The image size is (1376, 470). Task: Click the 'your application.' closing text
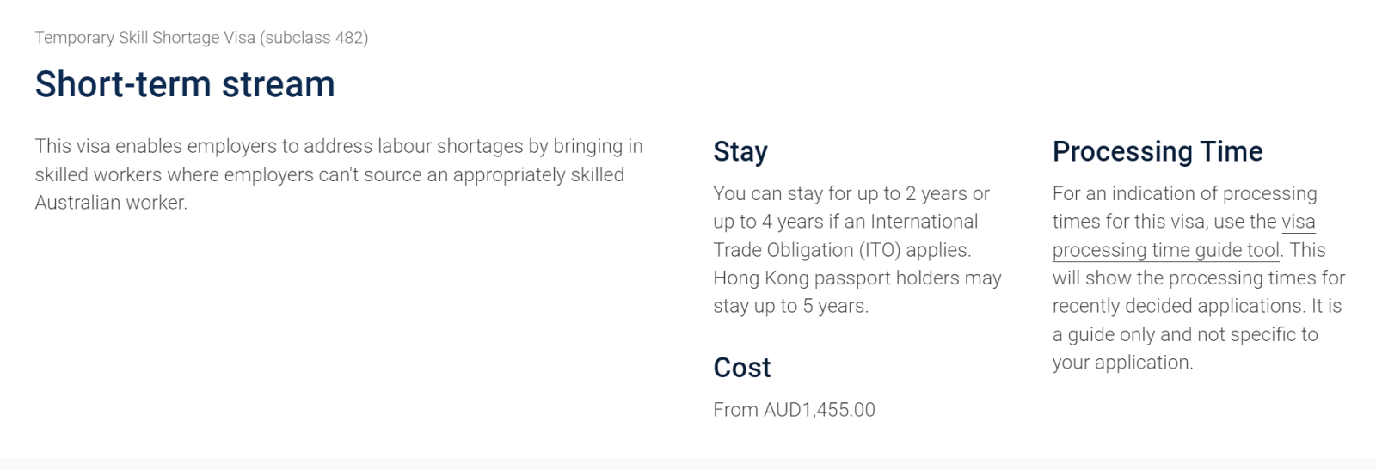(1122, 363)
